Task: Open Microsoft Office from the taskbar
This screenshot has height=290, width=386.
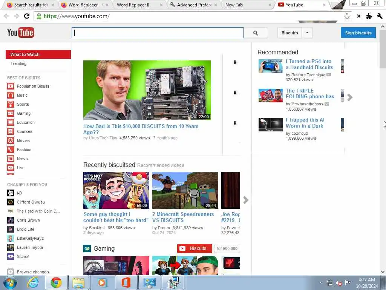Action: (126, 282)
